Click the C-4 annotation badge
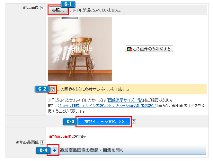This screenshot has width=213, height=161. click(x=43, y=150)
